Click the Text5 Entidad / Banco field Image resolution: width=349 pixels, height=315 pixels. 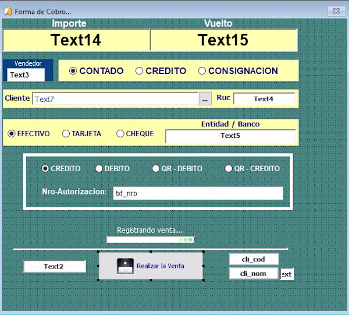[x=230, y=136]
